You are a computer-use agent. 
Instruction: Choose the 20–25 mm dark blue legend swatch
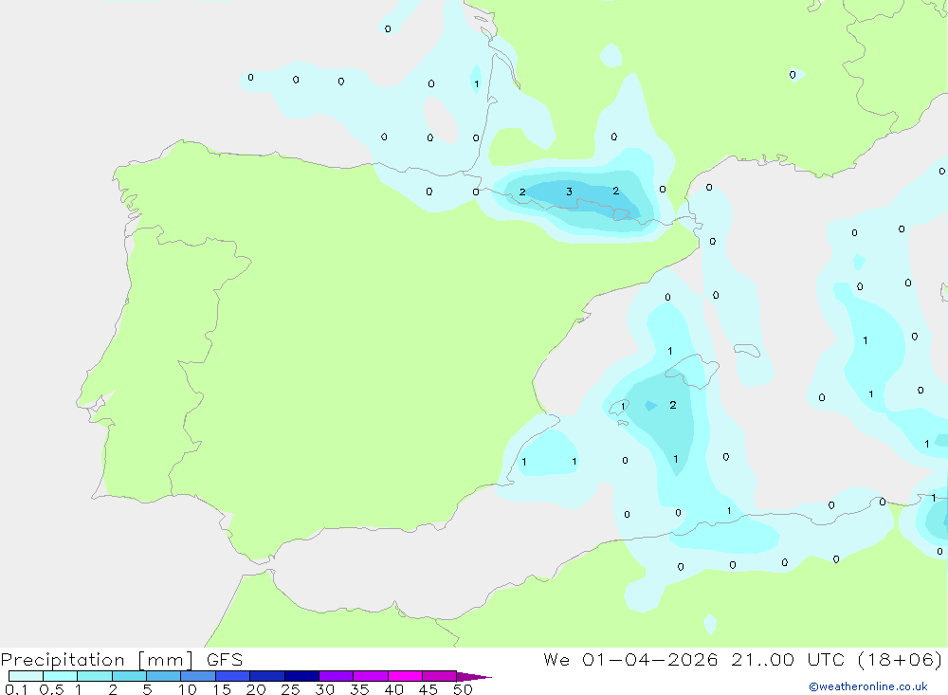coord(267,676)
